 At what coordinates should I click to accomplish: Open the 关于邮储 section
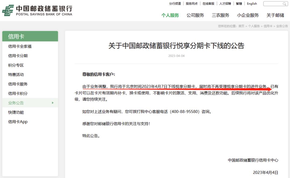[x=275, y=15]
